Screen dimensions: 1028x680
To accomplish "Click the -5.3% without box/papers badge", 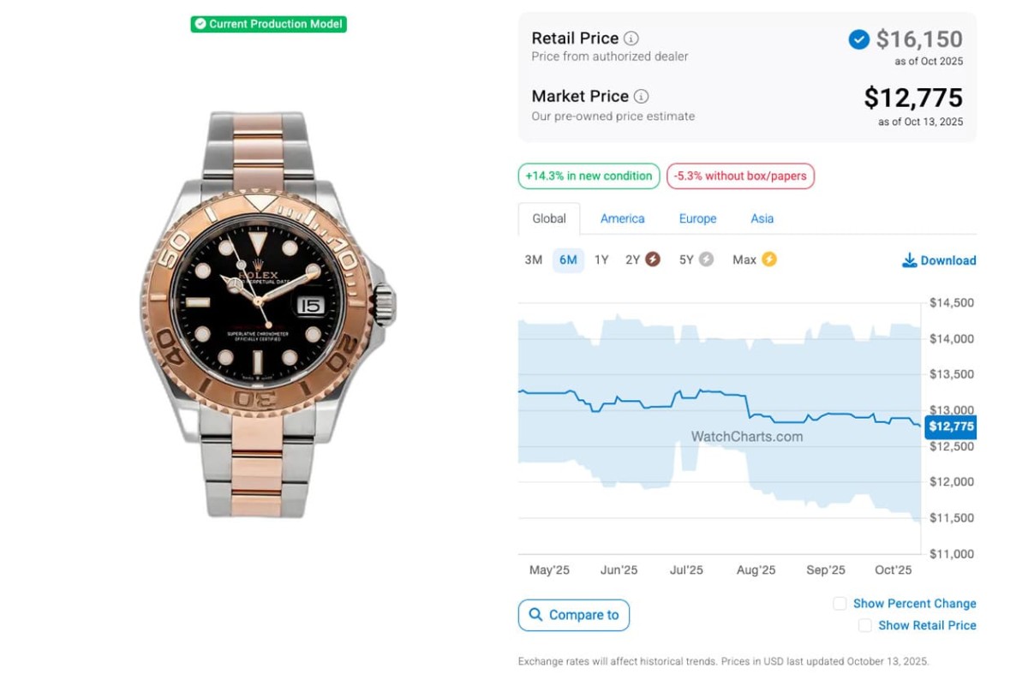I will coord(740,176).
